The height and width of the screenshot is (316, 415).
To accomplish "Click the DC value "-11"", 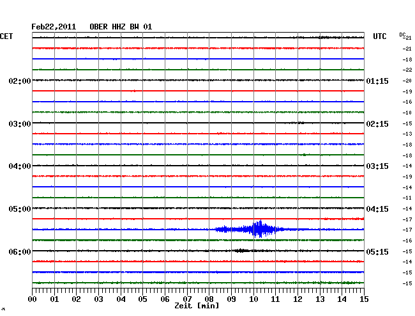I will [407, 198].
